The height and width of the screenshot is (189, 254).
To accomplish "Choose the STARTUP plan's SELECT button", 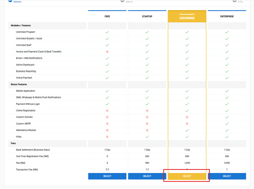I will [147, 176].
